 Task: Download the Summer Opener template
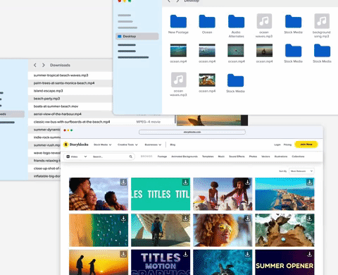point(310,254)
